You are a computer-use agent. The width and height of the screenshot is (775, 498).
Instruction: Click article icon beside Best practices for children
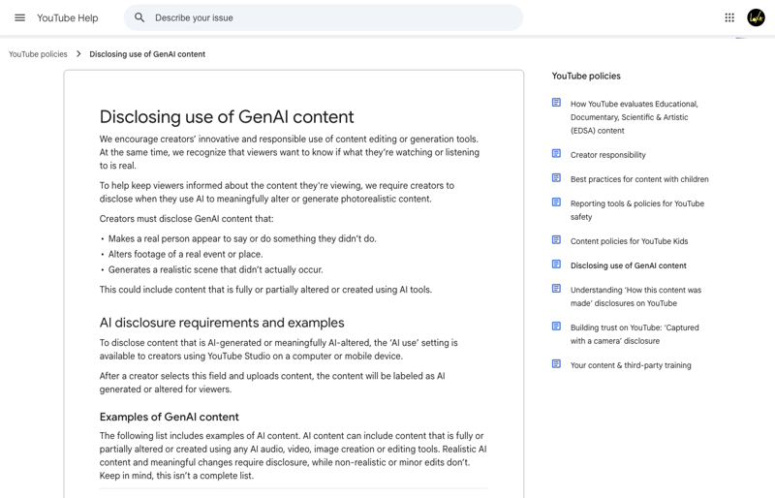(556, 177)
